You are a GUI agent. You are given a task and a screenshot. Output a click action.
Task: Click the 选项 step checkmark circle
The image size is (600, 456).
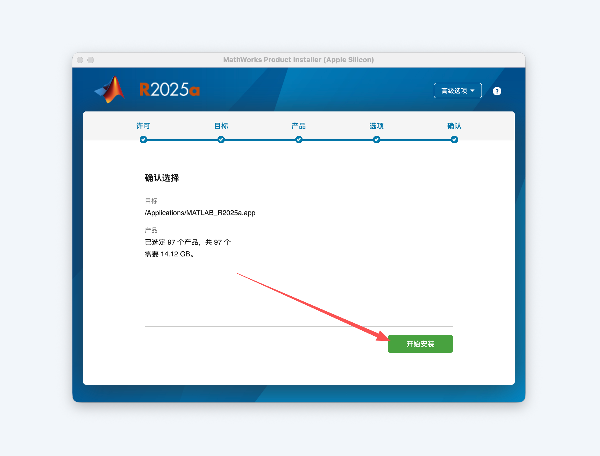pyautogui.click(x=376, y=140)
